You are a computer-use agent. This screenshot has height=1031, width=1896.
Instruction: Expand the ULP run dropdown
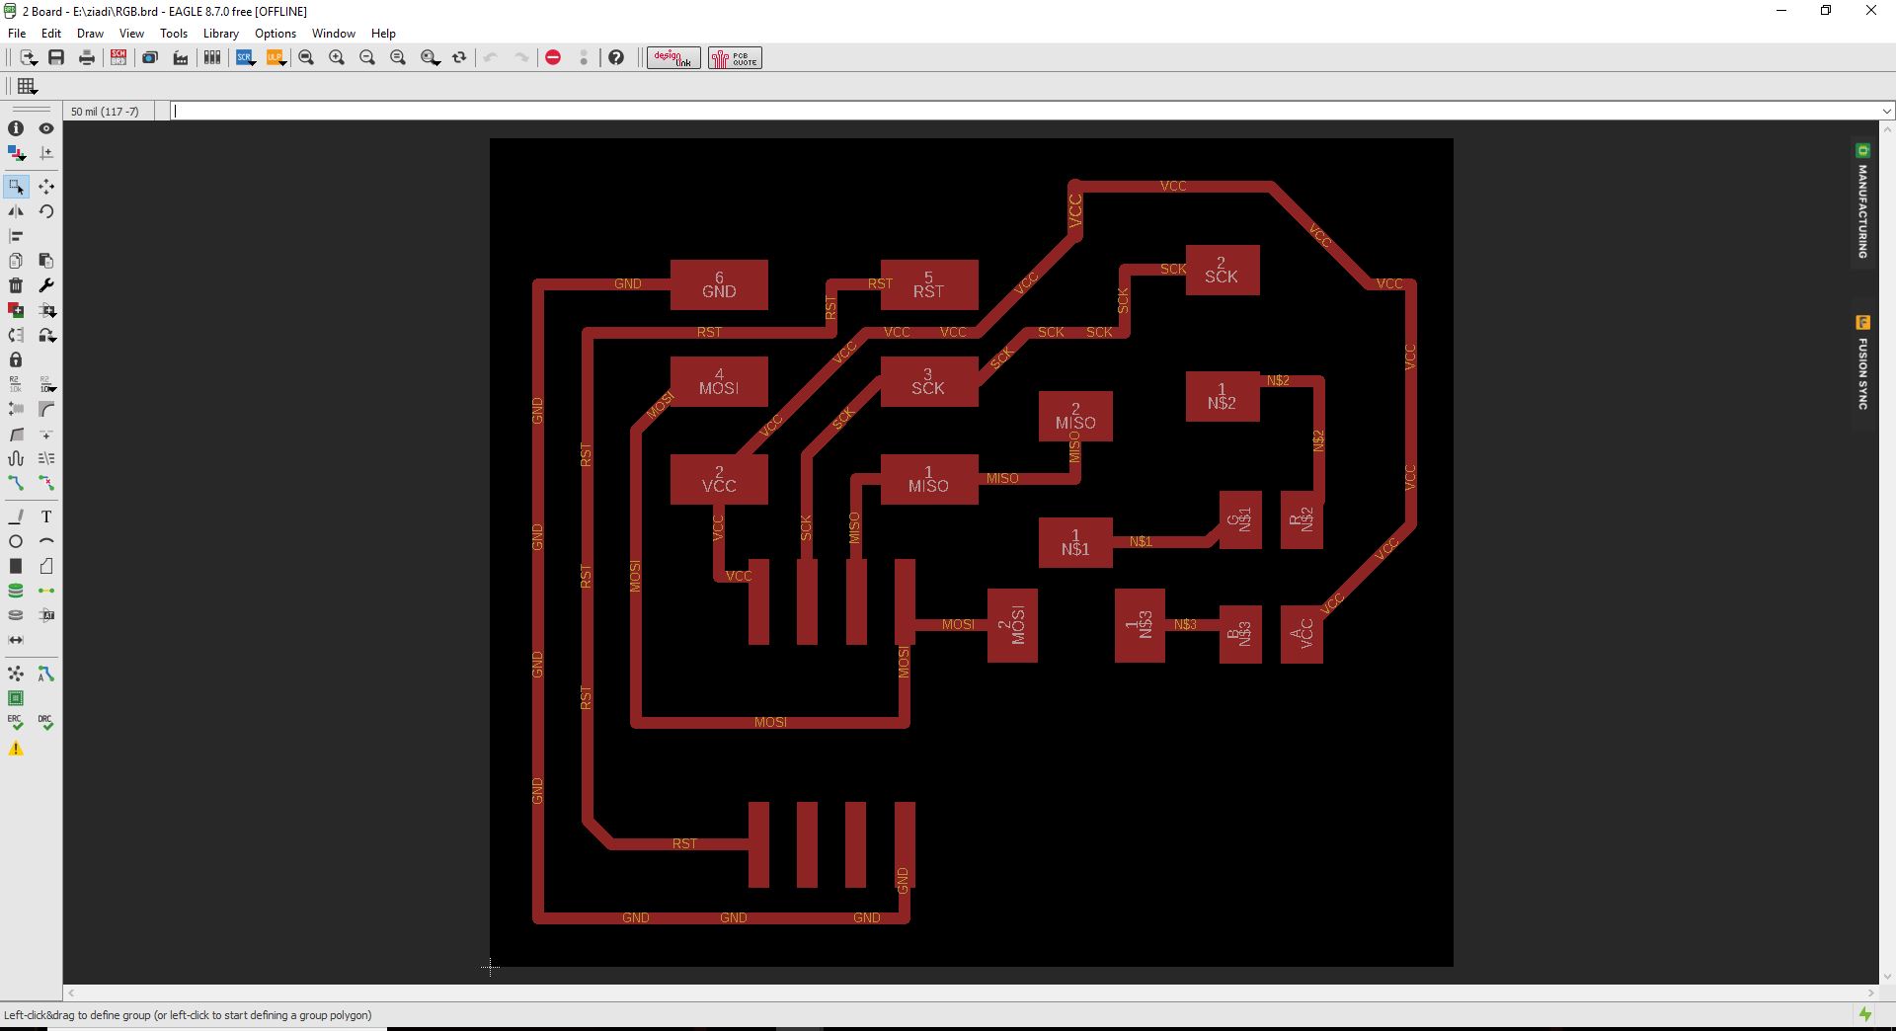pos(276,58)
